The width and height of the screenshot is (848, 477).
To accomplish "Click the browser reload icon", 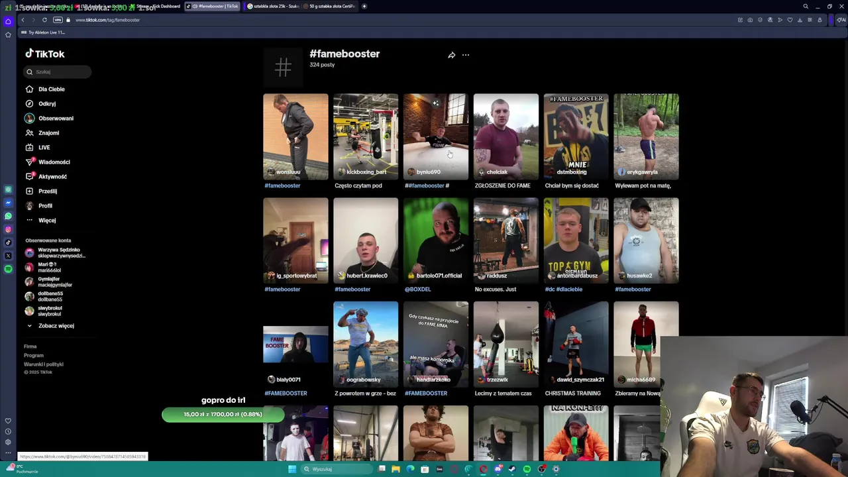I will point(44,20).
